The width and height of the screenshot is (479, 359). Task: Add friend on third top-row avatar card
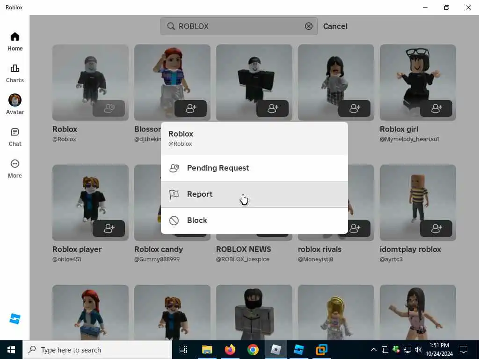(273, 108)
